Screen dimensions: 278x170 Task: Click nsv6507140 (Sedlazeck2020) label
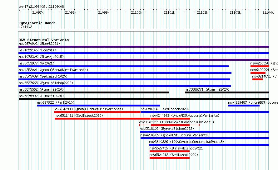(x=165, y=109)
